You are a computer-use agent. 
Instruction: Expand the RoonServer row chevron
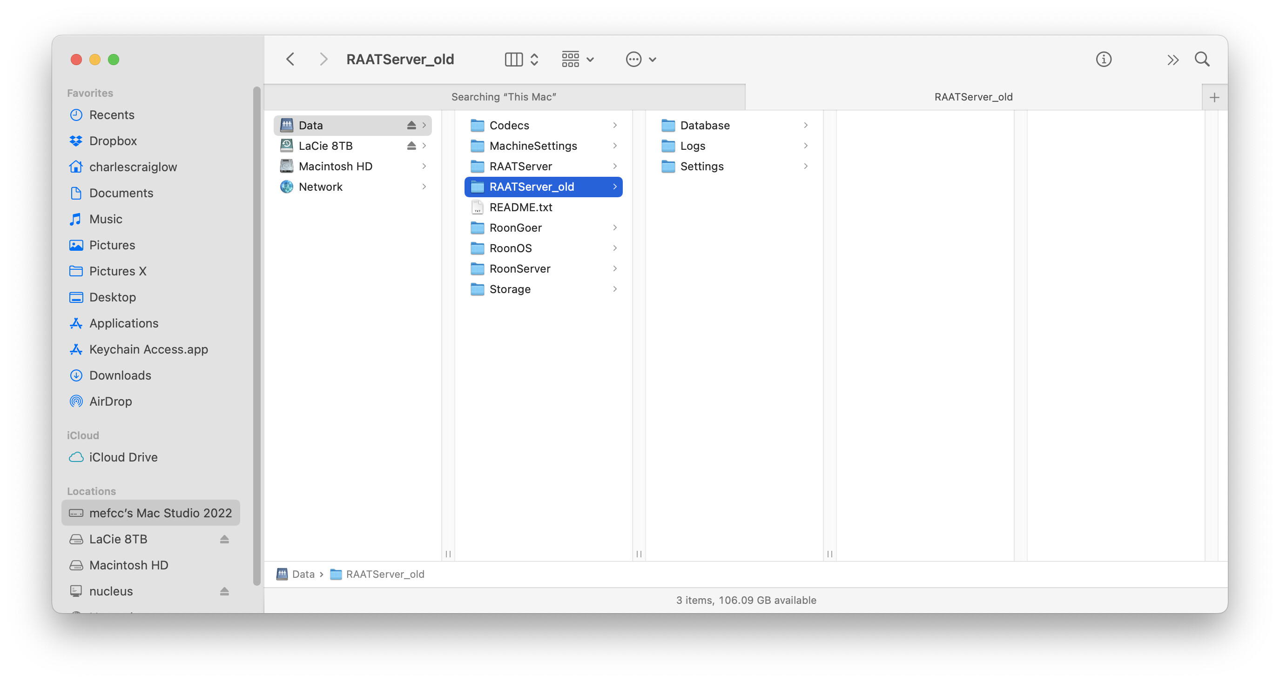click(x=615, y=269)
